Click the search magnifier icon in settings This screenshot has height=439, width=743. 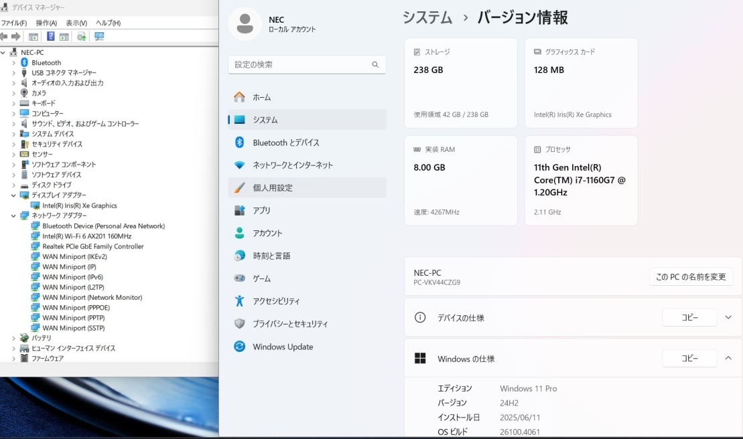375,64
